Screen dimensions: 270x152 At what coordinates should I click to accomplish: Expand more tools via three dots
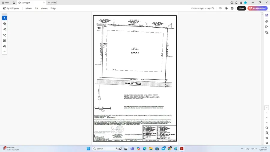pos(4,52)
